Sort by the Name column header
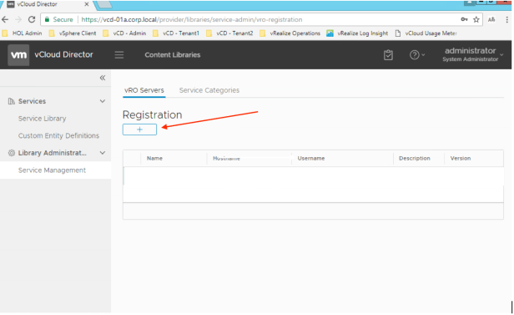514x315 pixels. 154,158
